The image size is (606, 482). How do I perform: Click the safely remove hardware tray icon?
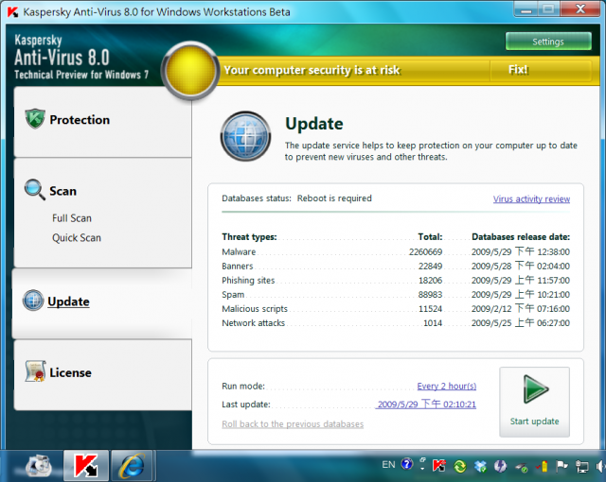point(522,467)
